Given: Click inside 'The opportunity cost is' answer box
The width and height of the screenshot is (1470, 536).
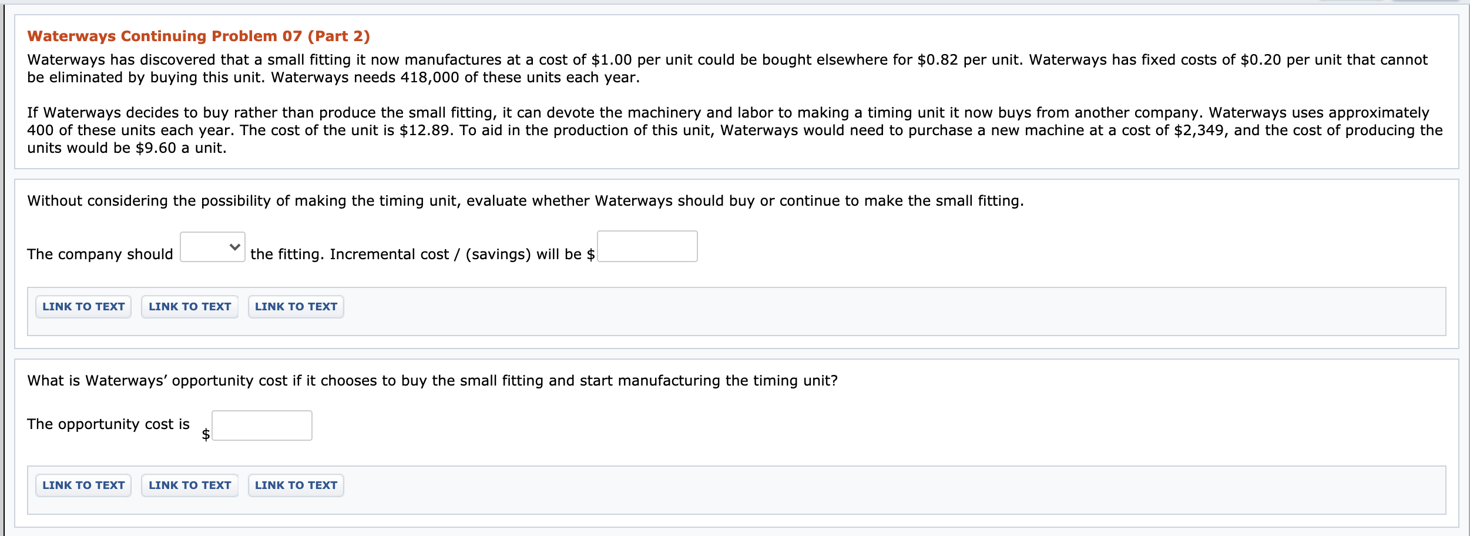Looking at the screenshot, I should pyautogui.click(x=261, y=424).
